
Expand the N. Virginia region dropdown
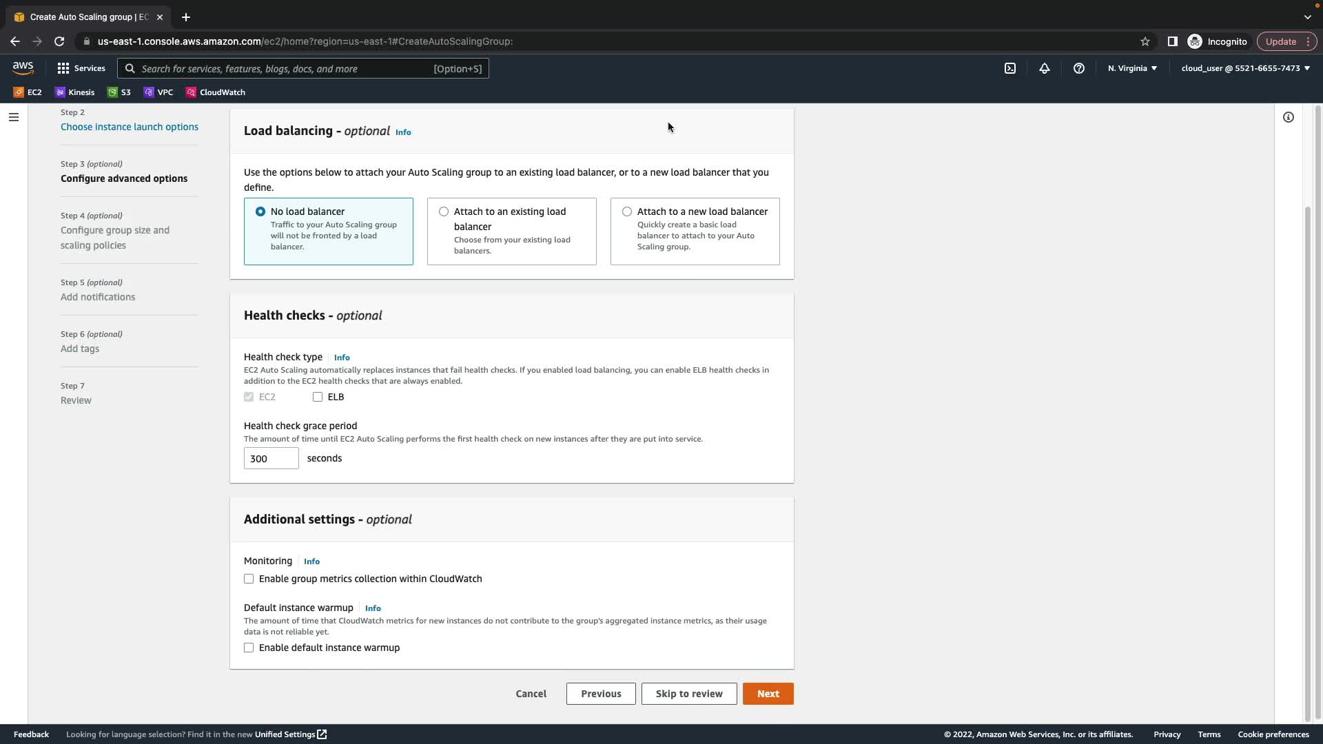tap(1132, 68)
